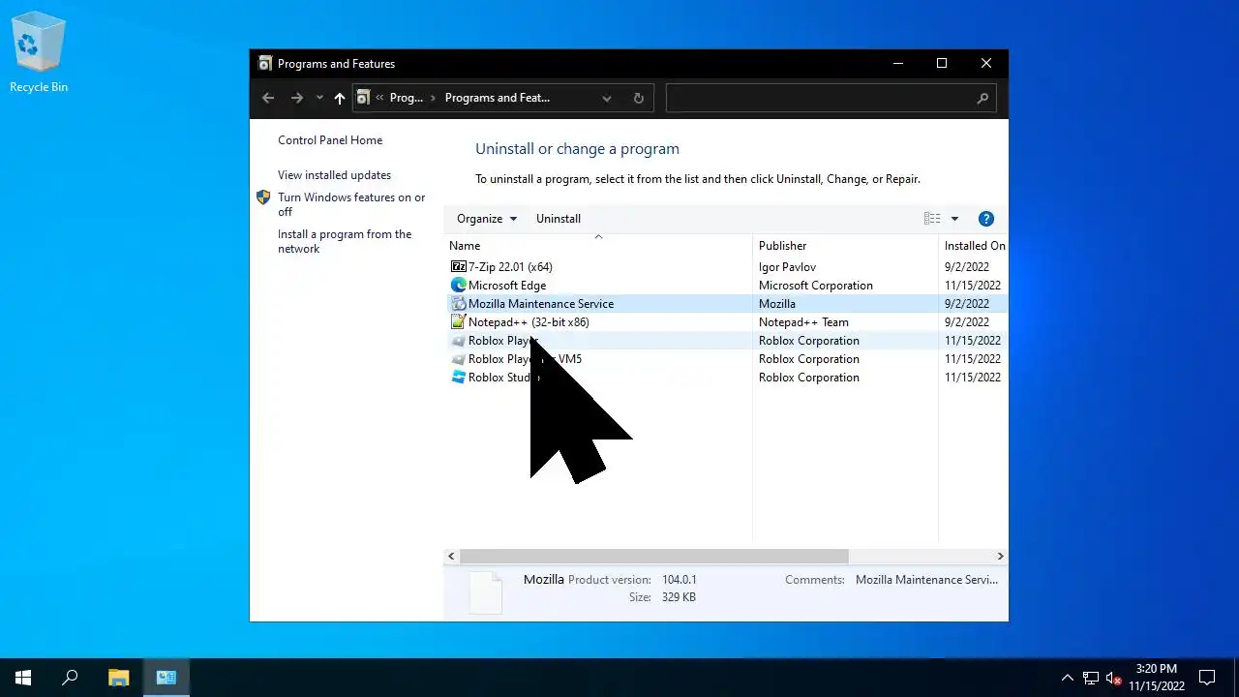
Task: Click publisher Microsoft Corporation
Action: click(816, 285)
